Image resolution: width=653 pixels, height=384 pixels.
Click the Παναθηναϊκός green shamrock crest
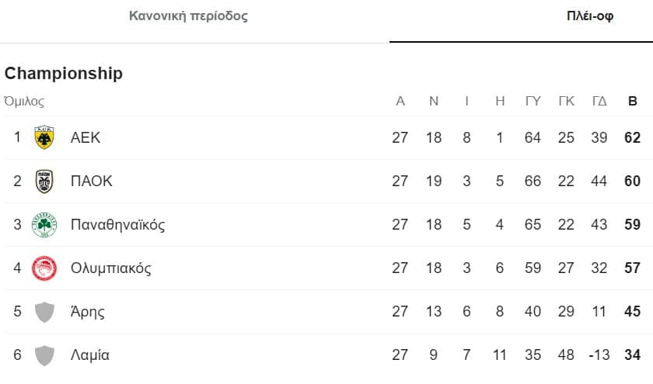click(44, 225)
